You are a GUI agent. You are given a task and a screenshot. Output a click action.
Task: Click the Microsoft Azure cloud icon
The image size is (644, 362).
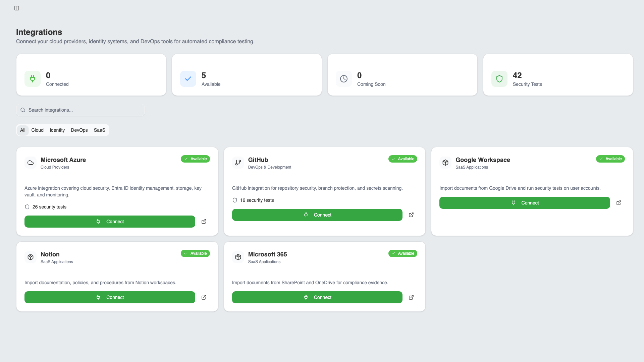coord(31,163)
